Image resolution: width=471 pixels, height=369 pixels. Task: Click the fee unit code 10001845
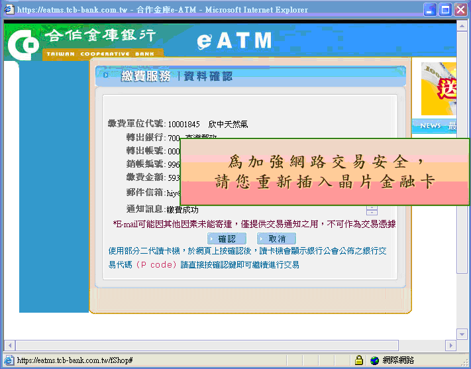183,124
